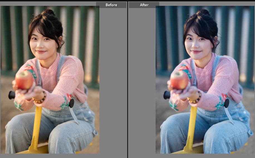This screenshot has height=158, width=255.
Task: Click the hair bun in the After photo
Action: point(204,12)
